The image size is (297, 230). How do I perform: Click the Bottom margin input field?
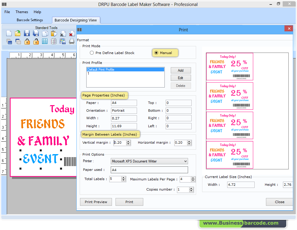coord(178,111)
